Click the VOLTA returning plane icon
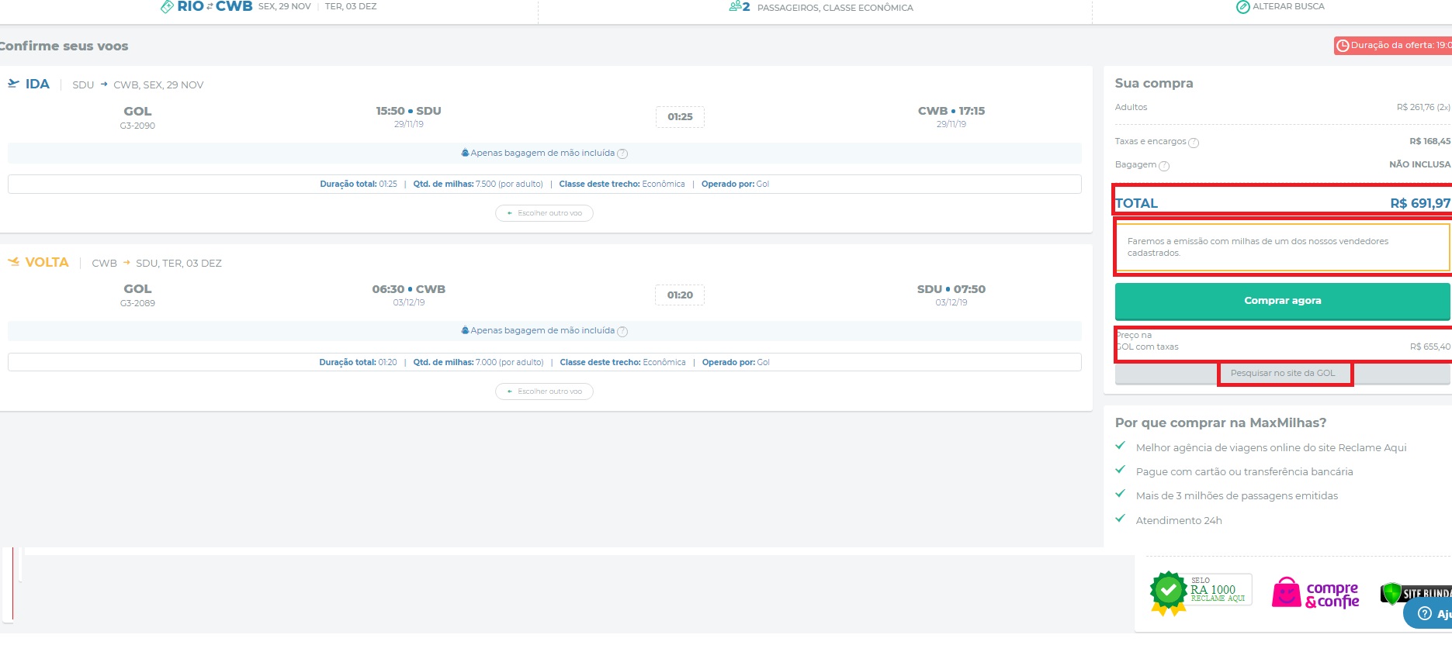1452x645 pixels. point(14,262)
